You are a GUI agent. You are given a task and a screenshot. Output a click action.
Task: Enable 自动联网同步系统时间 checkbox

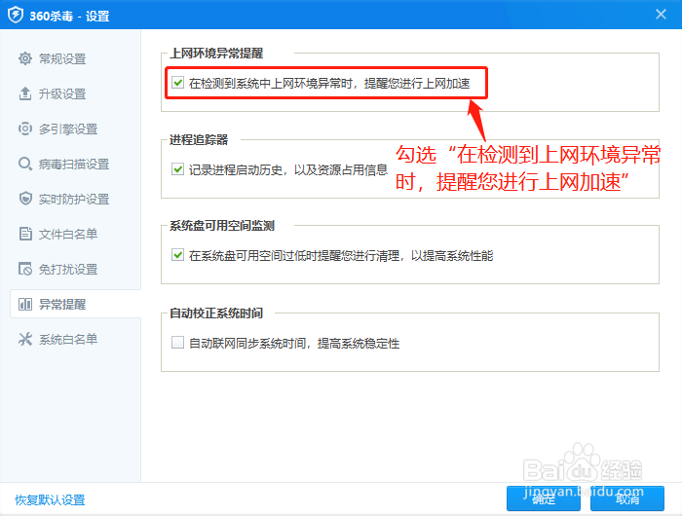(x=177, y=343)
